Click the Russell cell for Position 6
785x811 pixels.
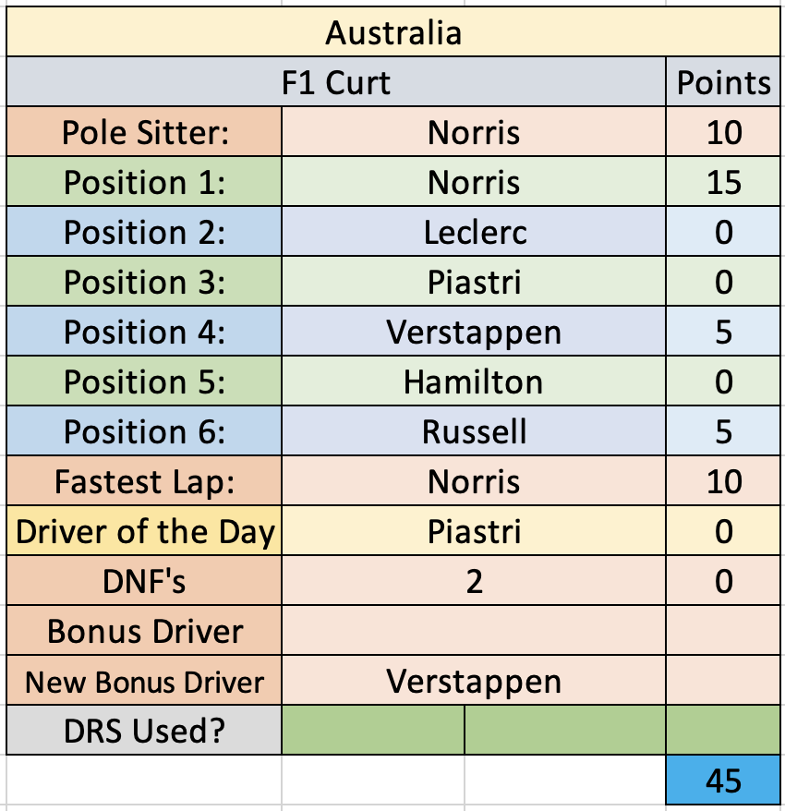pos(474,431)
